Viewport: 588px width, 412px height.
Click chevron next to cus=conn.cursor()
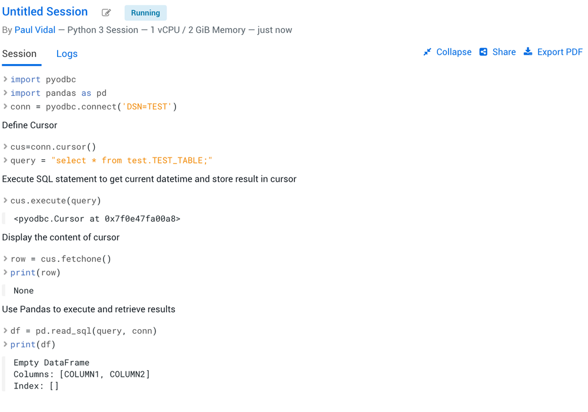tap(5, 147)
